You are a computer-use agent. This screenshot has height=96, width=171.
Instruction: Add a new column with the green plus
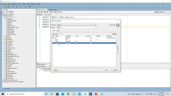pos(113,34)
